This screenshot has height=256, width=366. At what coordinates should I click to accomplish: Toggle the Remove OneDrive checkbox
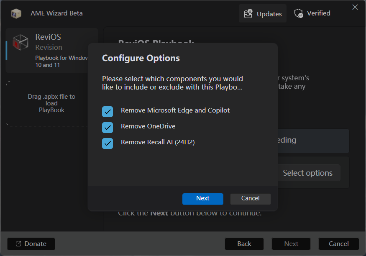click(x=107, y=127)
